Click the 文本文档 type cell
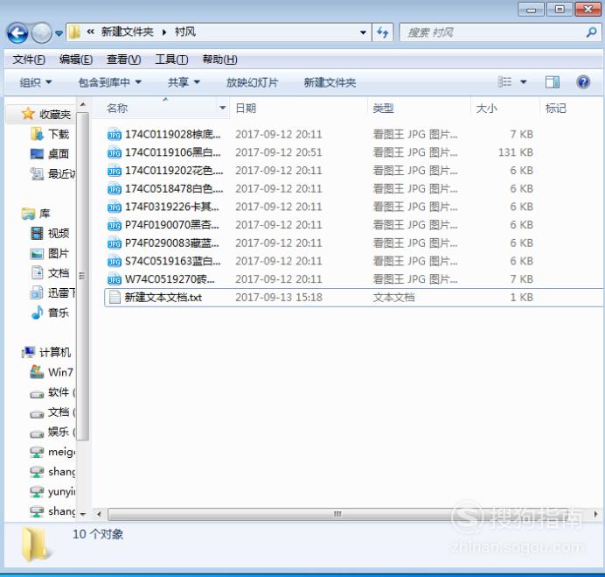The height and width of the screenshot is (577, 605). tap(393, 297)
